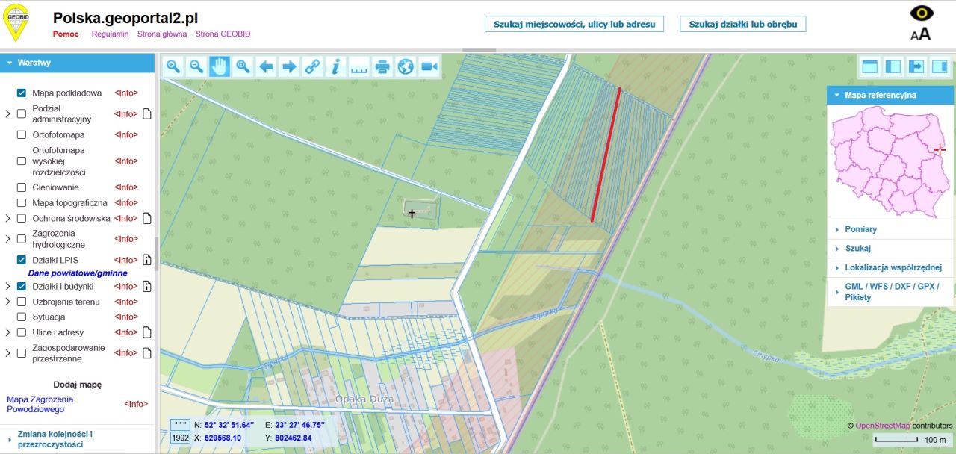The height and width of the screenshot is (454, 956).
Task: Select the zoom out magnifier tool
Action: click(196, 66)
